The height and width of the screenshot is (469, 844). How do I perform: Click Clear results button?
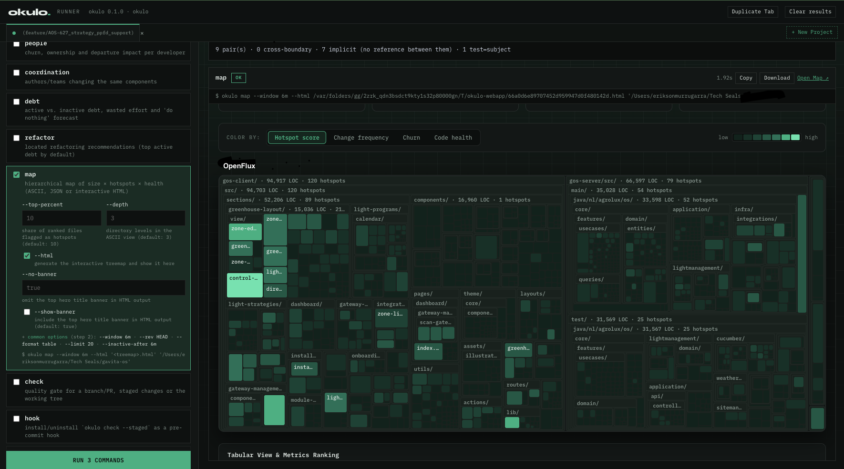point(810,11)
